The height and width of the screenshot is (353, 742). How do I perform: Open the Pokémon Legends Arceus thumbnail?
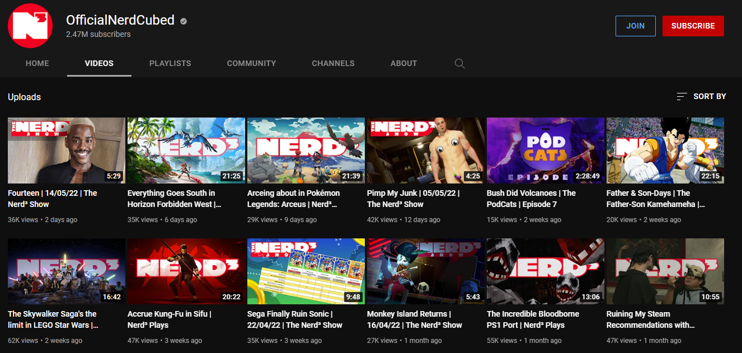[306, 150]
